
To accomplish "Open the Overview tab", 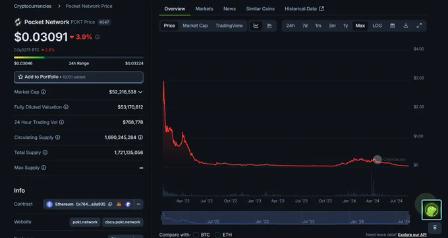I will [x=175, y=9].
